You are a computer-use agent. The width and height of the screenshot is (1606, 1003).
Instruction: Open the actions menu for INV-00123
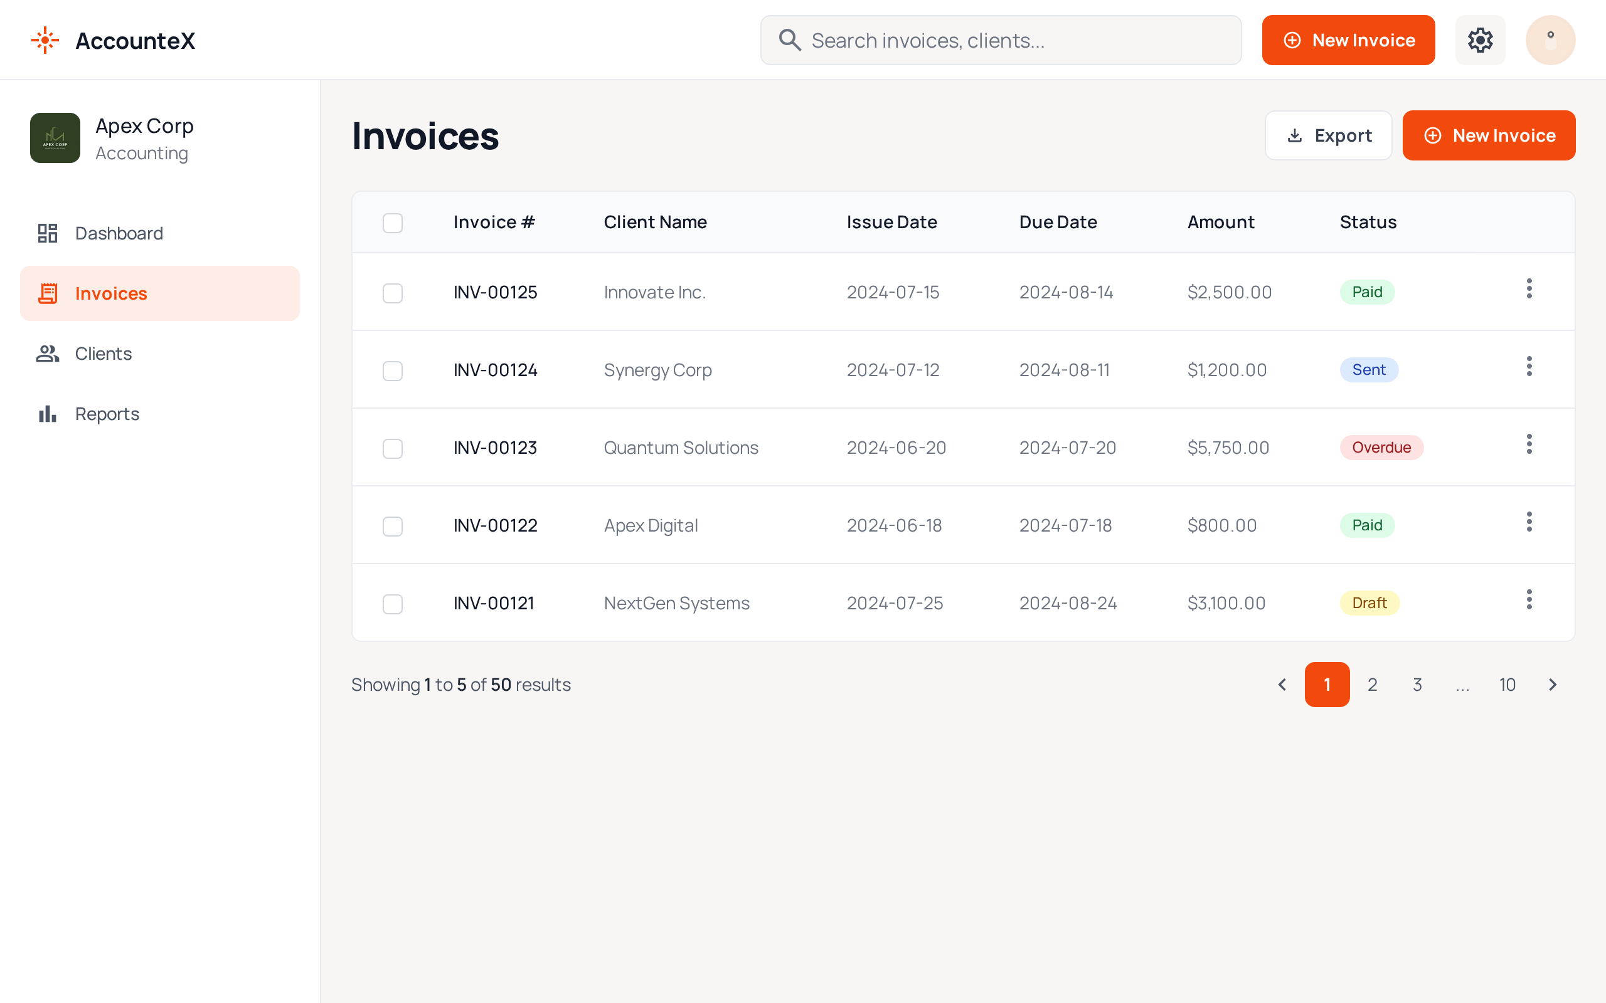tap(1529, 444)
